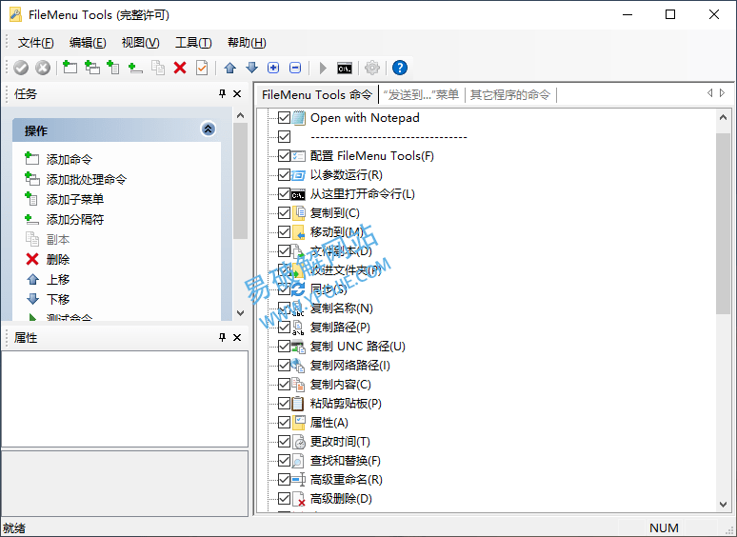
Task: Click the 添加批处理命令 link
Action: (x=87, y=179)
